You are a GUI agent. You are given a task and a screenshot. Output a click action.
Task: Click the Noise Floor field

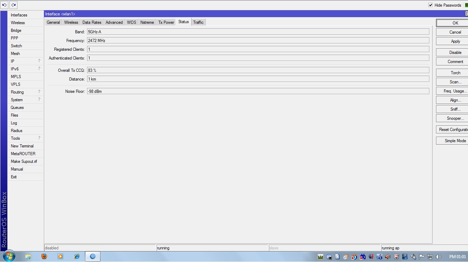(x=258, y=91)
